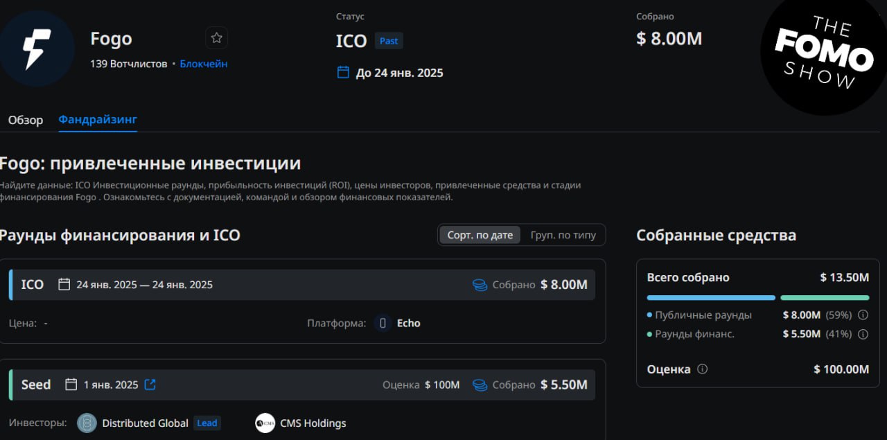Image resolution: width=887 pixels, height=440 pixels.
Task: Open the Echo platform link
Action: [409, 323]
